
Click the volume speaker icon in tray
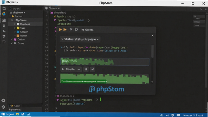click(x=162, y=115)
